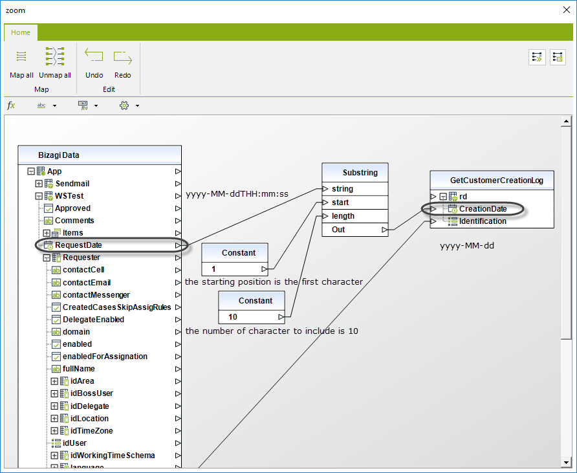This screenshot has height=473, width=577.
Task: Click the fx function icon
Action: coord(11,105)
